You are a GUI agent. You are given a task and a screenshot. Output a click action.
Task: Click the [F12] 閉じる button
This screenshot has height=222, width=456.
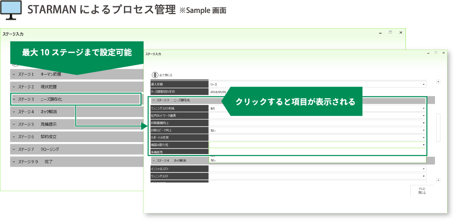422,191
